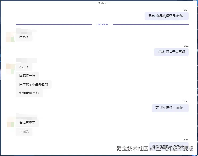Click the Last read divider label
Viewport: 198px width, 156px height.
[x=102, y=25]
